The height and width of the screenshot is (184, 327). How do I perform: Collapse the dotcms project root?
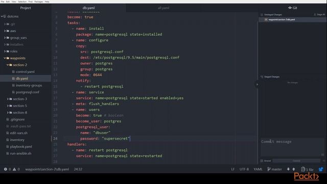[2, 16]
